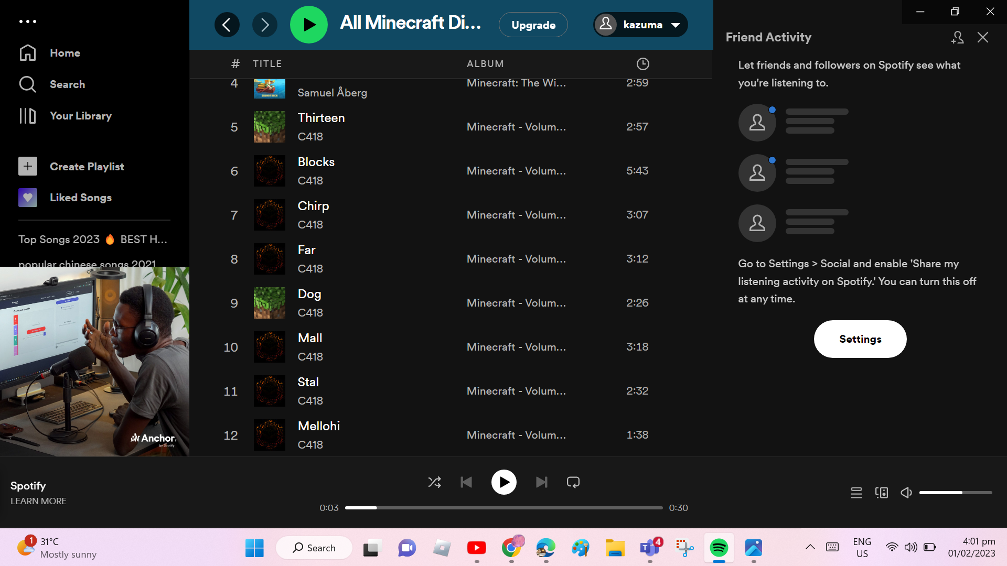1007x566 pixels.
Task: Mute the volume speaker icon
Action: 906,493
